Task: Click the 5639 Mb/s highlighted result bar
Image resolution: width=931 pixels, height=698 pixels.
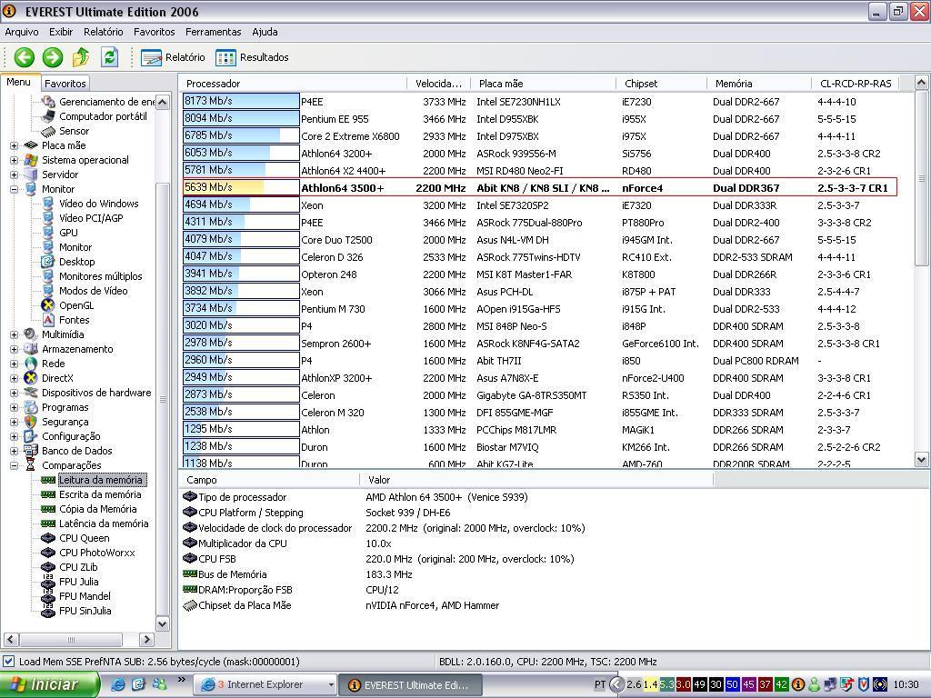Action: point(241,187)
